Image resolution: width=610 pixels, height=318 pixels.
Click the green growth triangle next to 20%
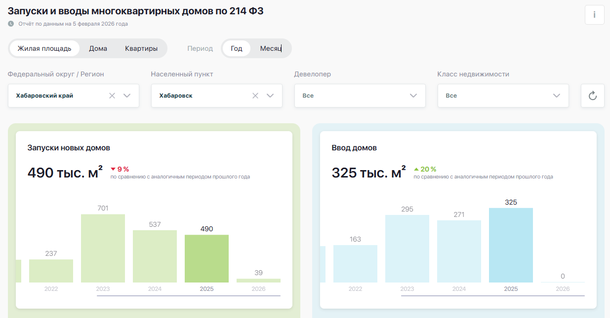coord(416,169)
